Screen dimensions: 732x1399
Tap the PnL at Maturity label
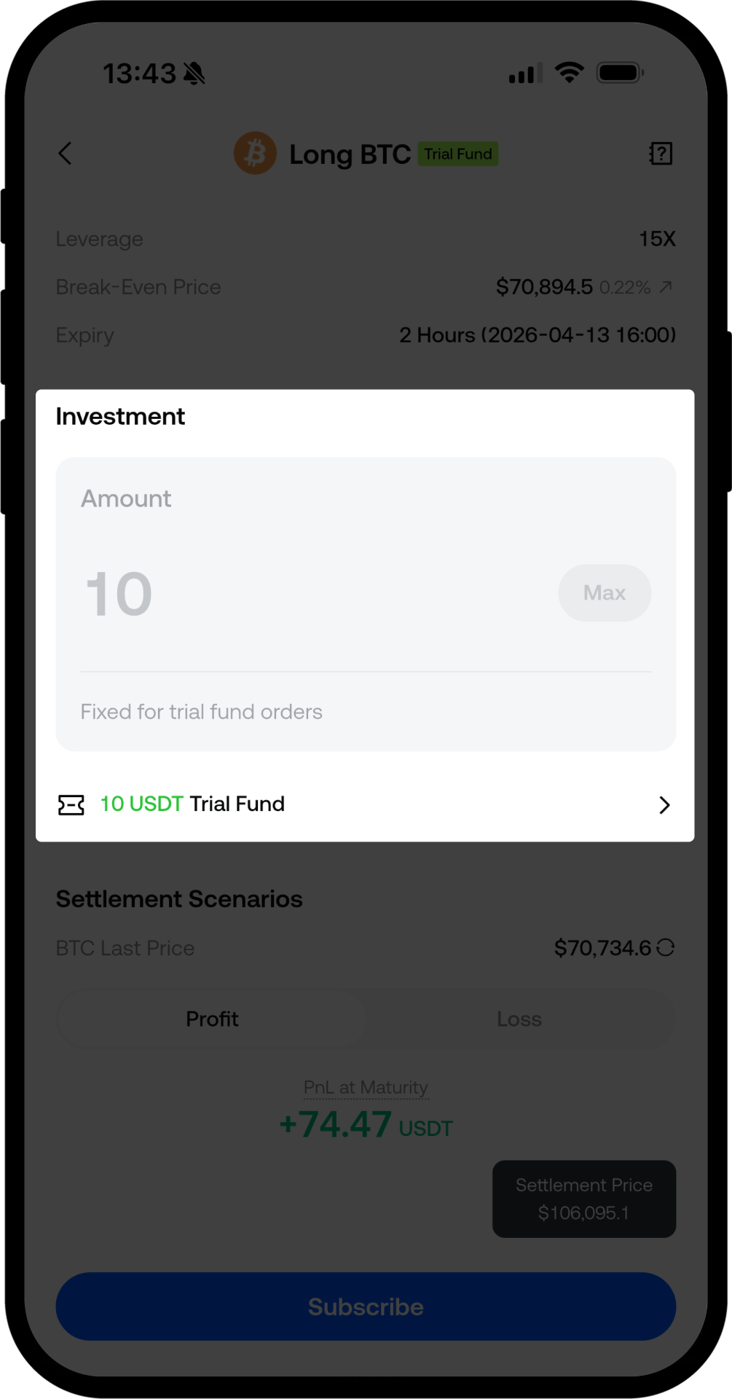click(366, 1087)
